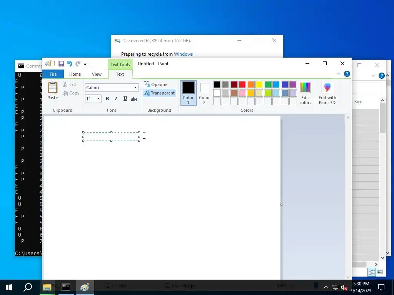Collapse the Paint ribbon with the chevron
Image resolution: width=394 pixels, height=295 pixels.
click(x=339, y=74)
